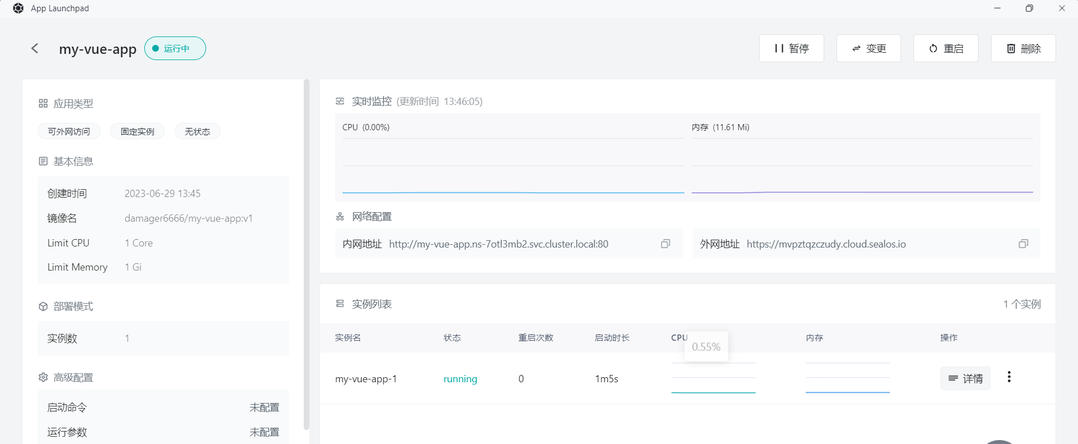Click the App Launchpad logo icon
Image resolution: width=1078 pixels, height=444 pixels.
[x=18, y=8]
